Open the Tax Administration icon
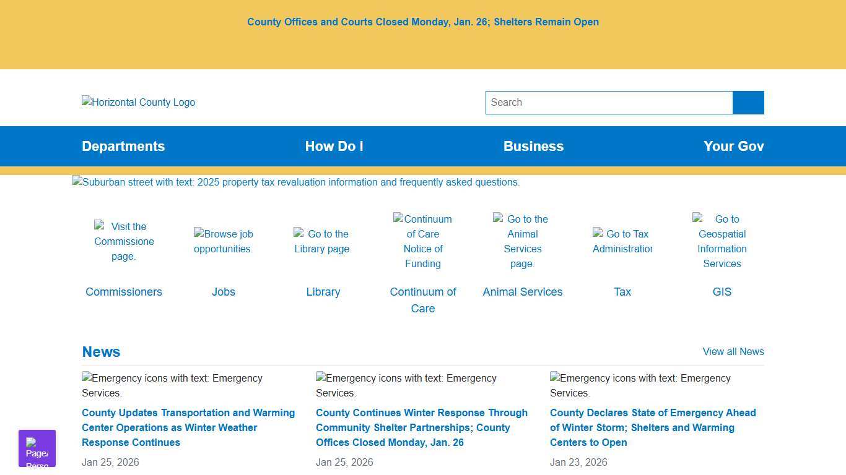Screen dimensions: 846x475 [x=622, y=241]
